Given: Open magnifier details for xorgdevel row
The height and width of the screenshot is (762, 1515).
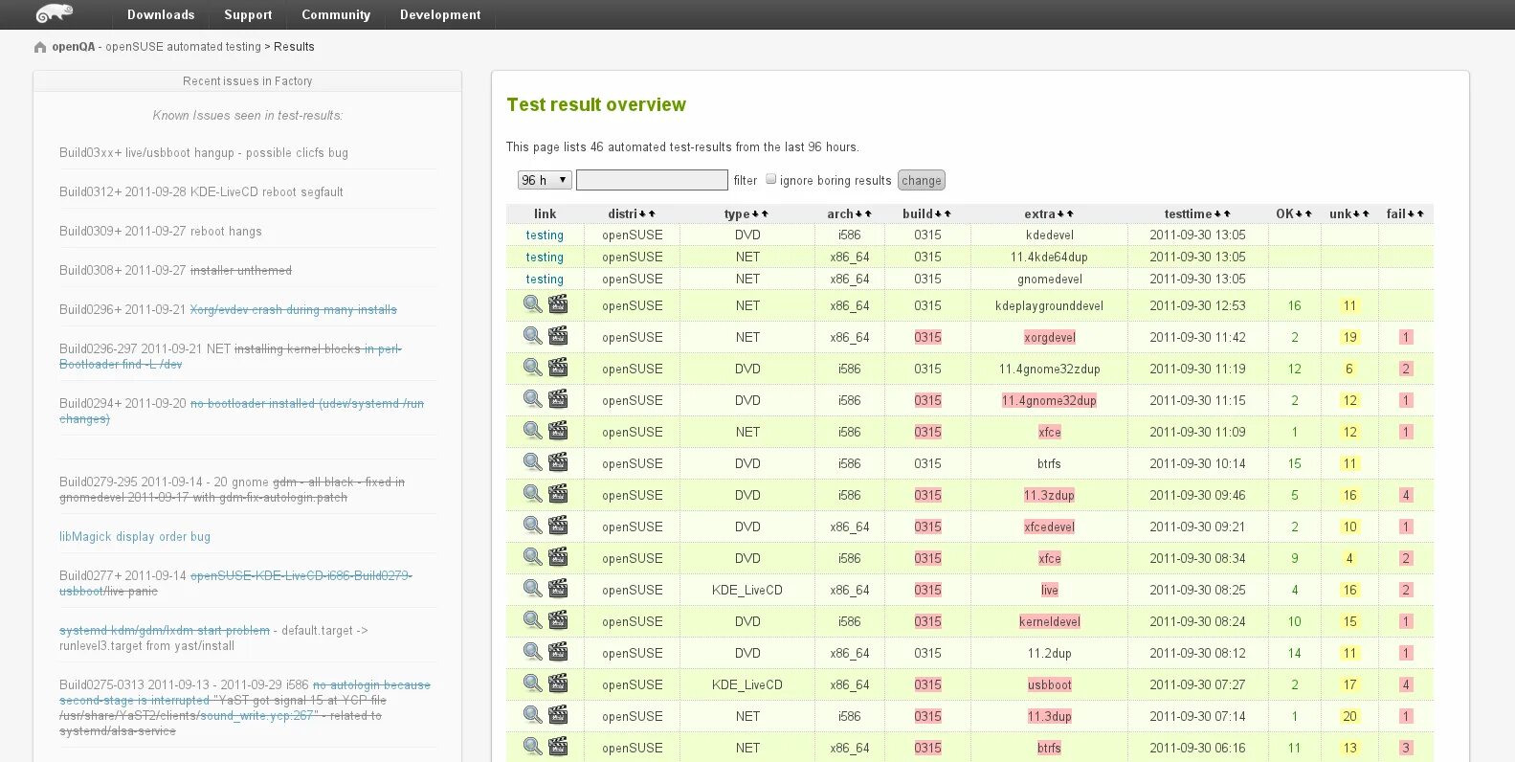Looking at the screenshot, I should (x=532, y=335).
